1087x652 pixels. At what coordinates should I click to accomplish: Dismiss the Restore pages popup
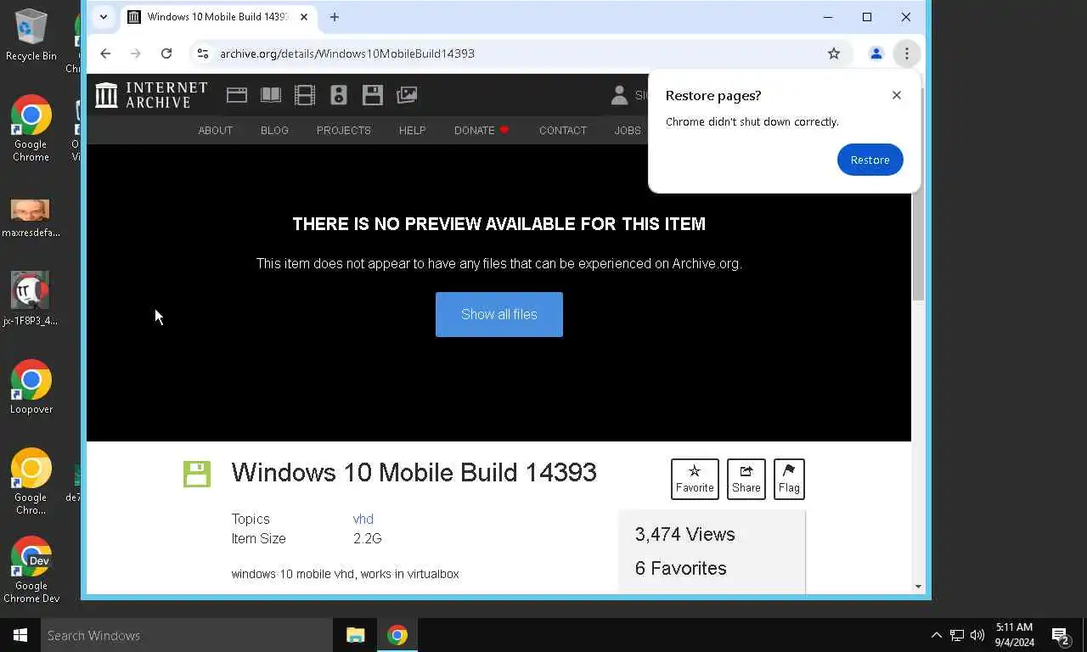897,95
